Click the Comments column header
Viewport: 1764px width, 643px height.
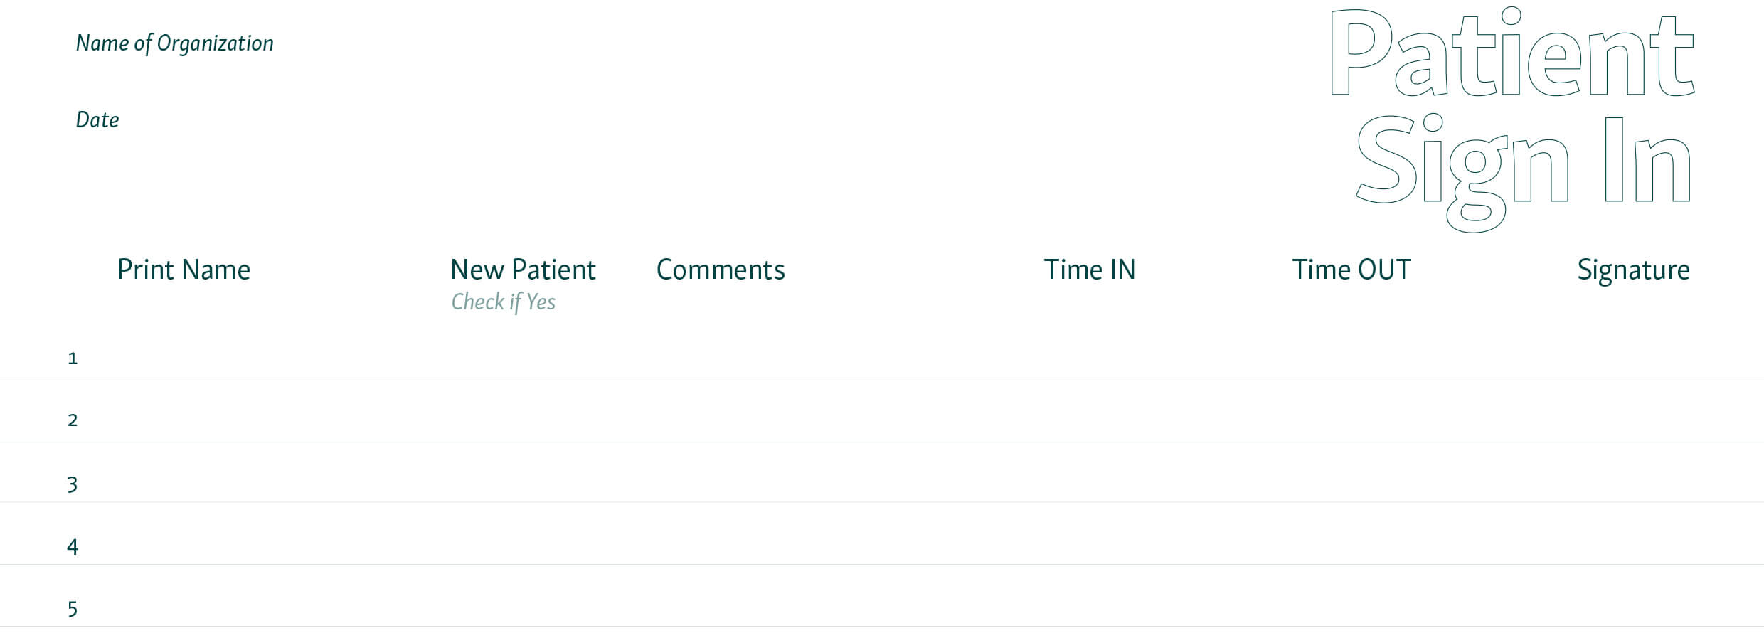click(x=721, y=270)
